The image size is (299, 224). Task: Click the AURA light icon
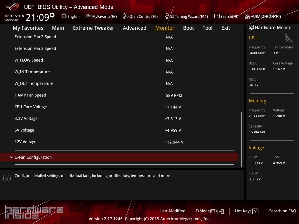pyautogui.click(x=247, y=16)
